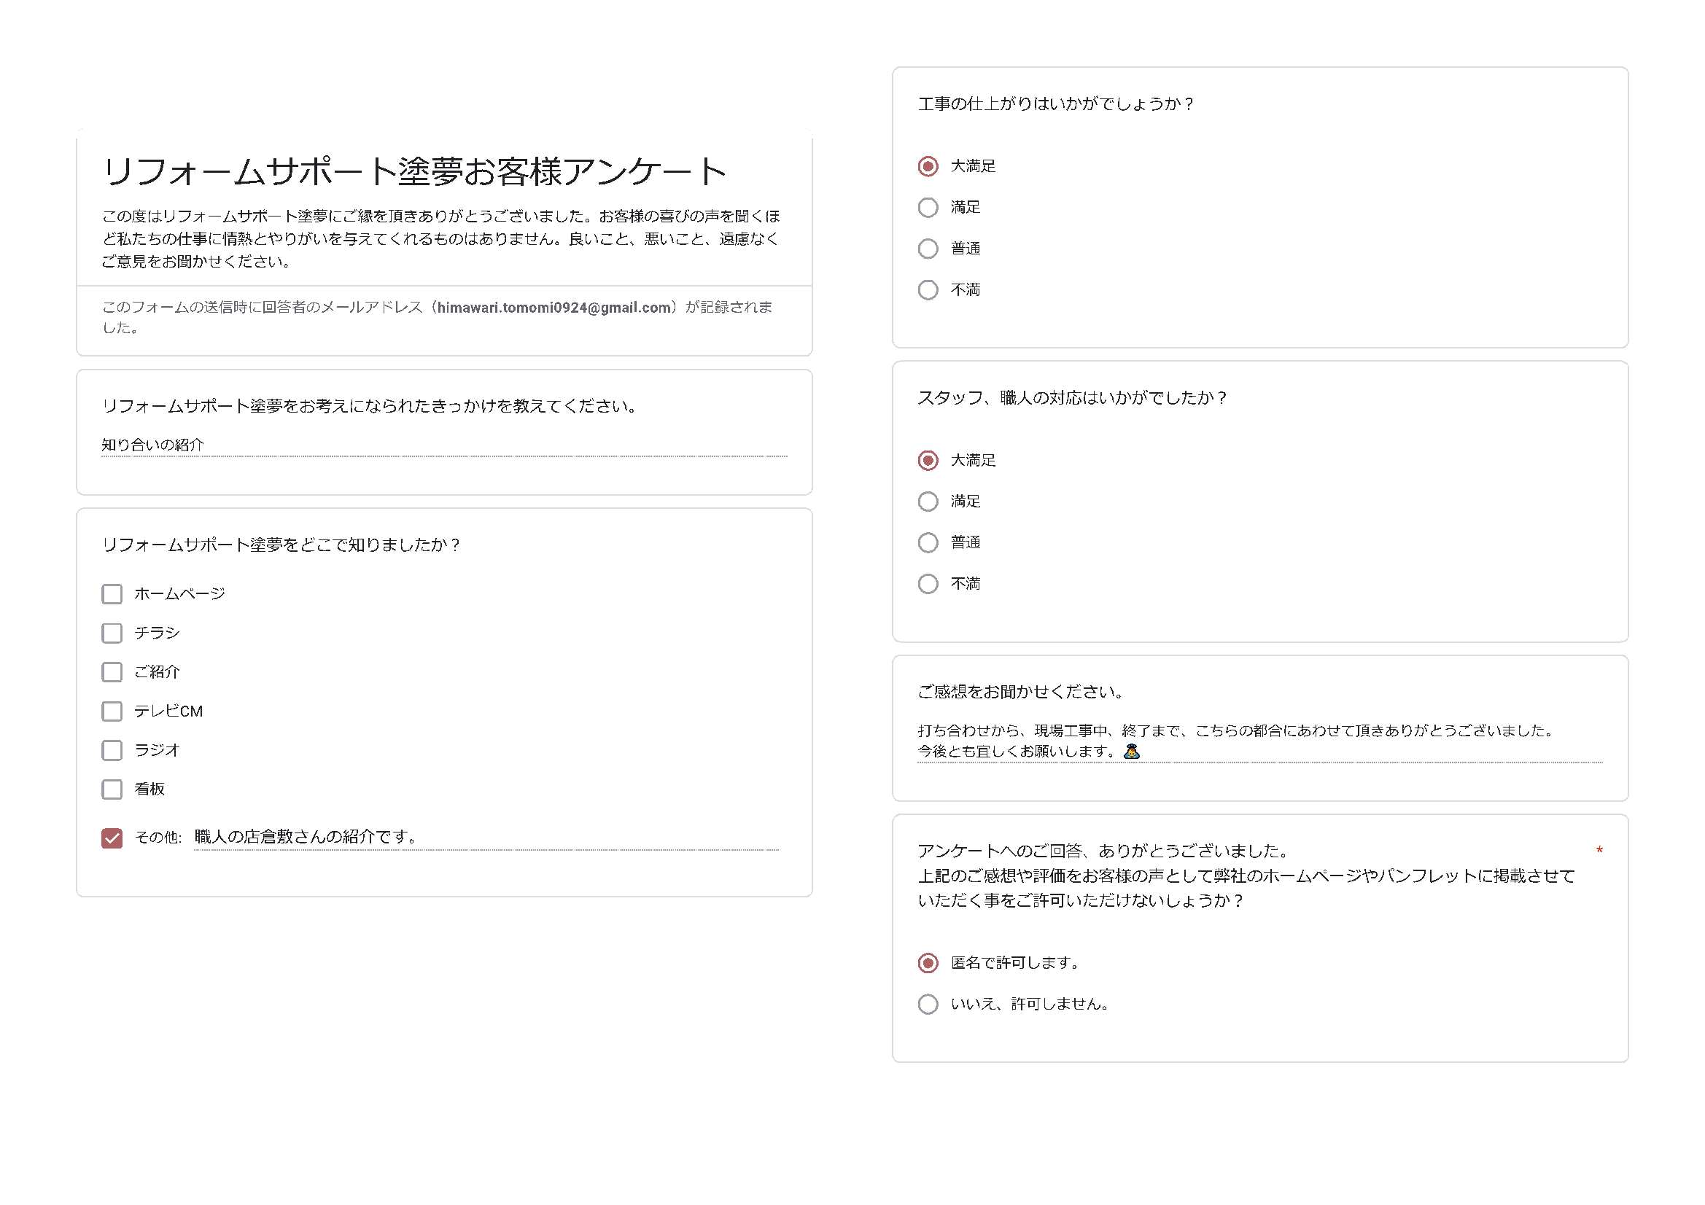Select 普通 for 工事の仕上がり question
The image size is (1705, 1205).
(x=928, y=249)
